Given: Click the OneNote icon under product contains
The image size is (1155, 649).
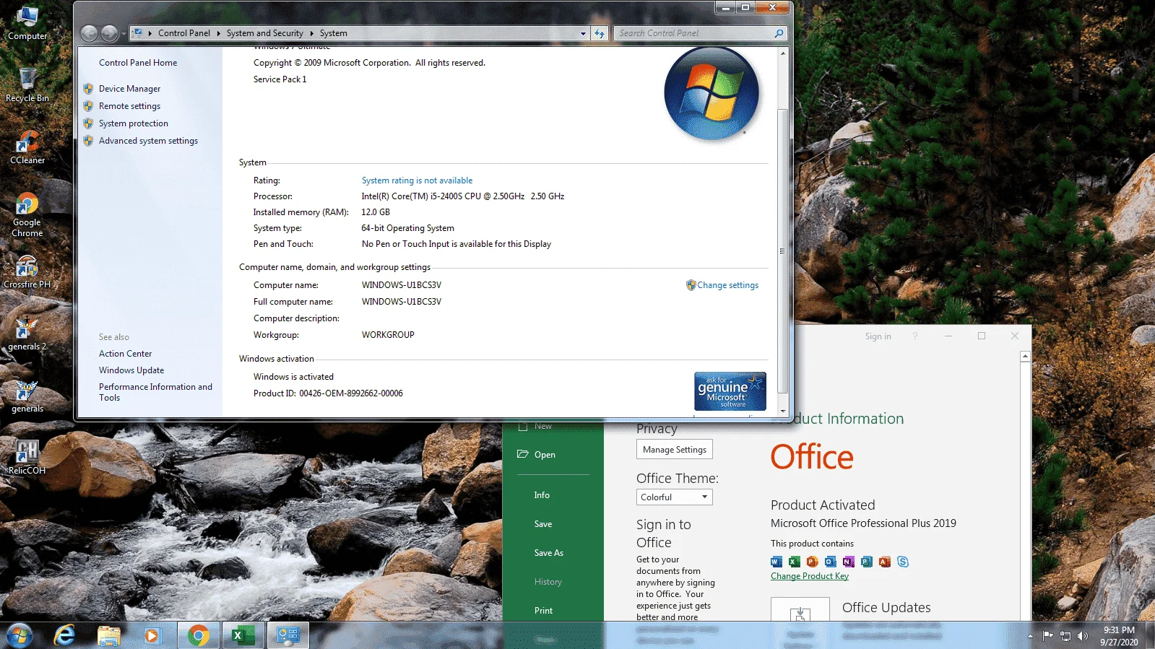Looking at the screenshot, I should point(849,562).
